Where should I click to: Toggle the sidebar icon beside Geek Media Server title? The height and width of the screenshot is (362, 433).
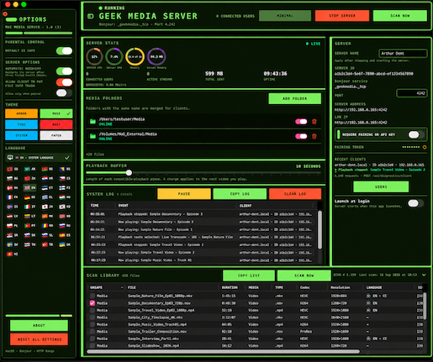click(91, 16)
